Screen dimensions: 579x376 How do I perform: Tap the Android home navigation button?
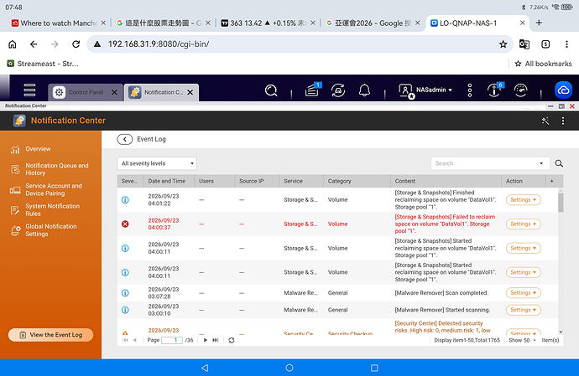[289, 368]
